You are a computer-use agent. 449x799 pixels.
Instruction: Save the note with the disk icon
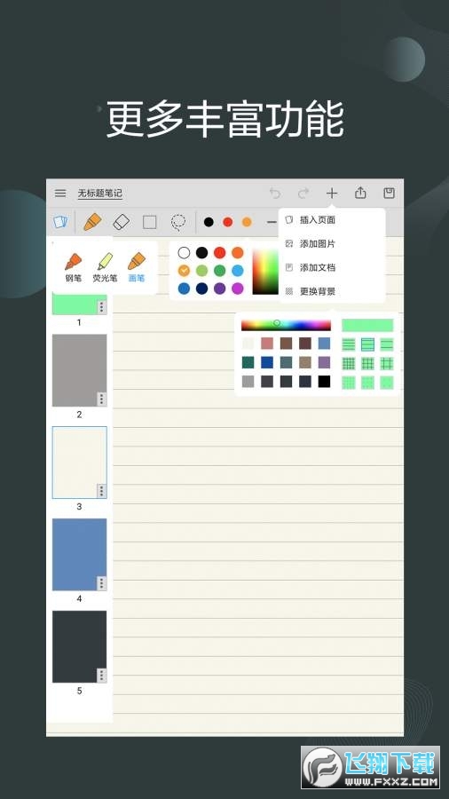389,193
